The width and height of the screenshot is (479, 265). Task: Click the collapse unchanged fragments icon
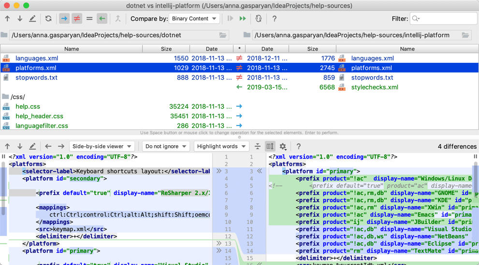pyautogui.click(x=258, y=146)
